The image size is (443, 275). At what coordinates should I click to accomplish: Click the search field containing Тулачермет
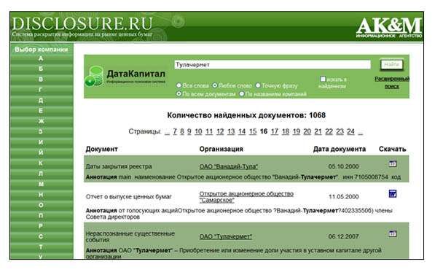(273, 64)
